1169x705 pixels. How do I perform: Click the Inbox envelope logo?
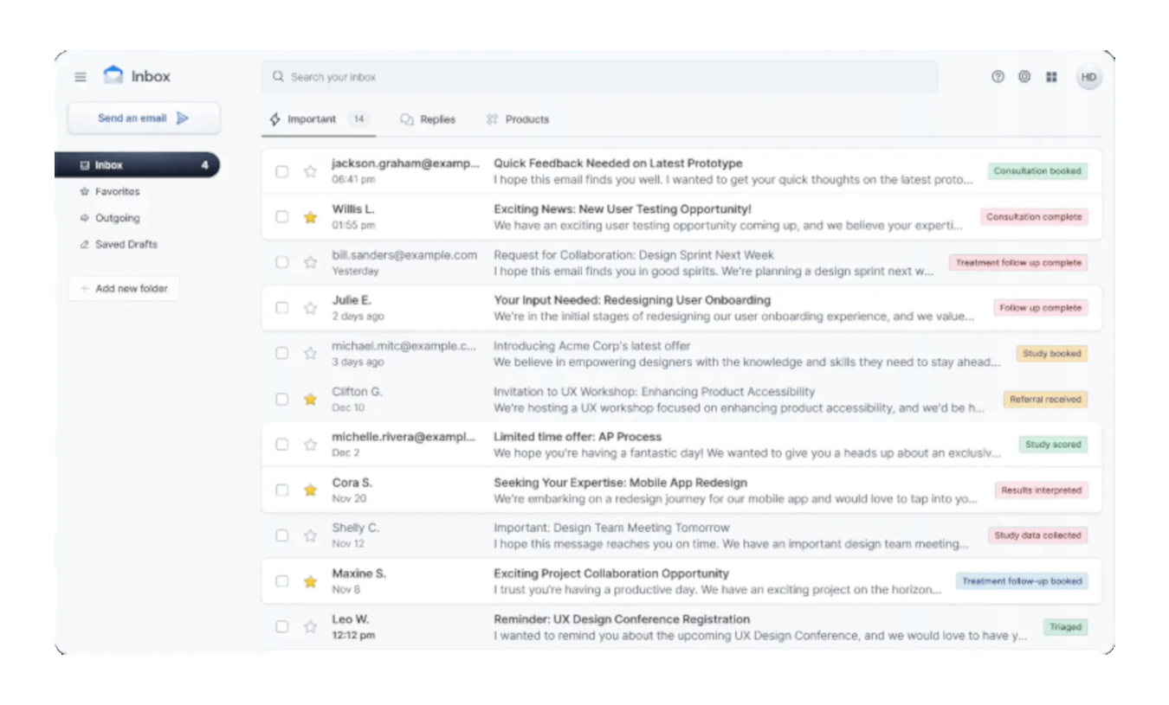[113, 75]
